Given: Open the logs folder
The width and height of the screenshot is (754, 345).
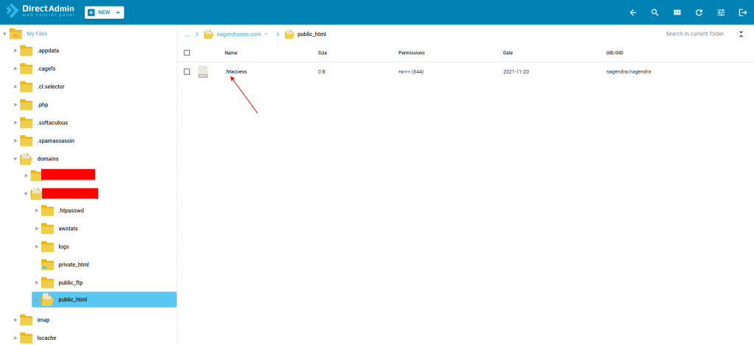Looking at the screenshot, I should point(63,246).
